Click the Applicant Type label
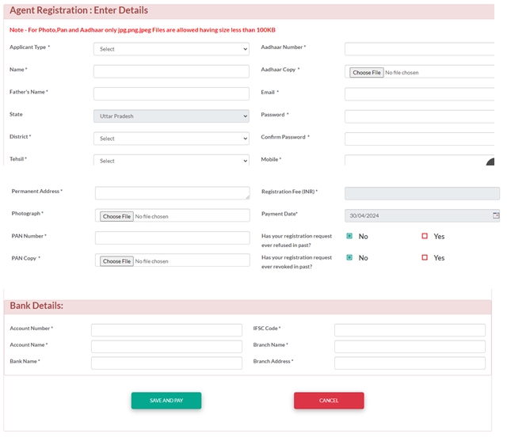The height and width of the screenshot is (441, 511). click(x=29, y=48)
